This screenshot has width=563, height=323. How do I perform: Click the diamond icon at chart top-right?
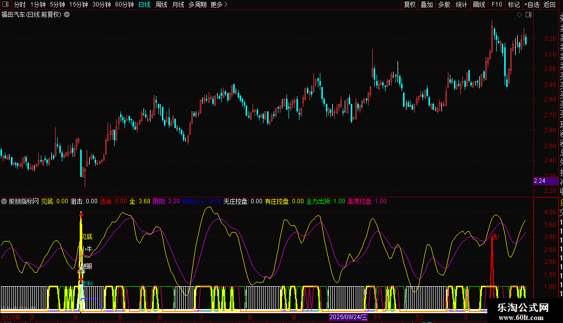click(x=519, y=15)
